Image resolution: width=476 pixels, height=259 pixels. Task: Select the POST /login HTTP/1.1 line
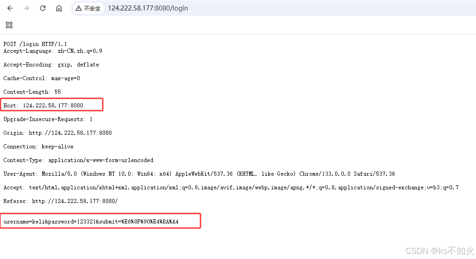click(35, 44)
